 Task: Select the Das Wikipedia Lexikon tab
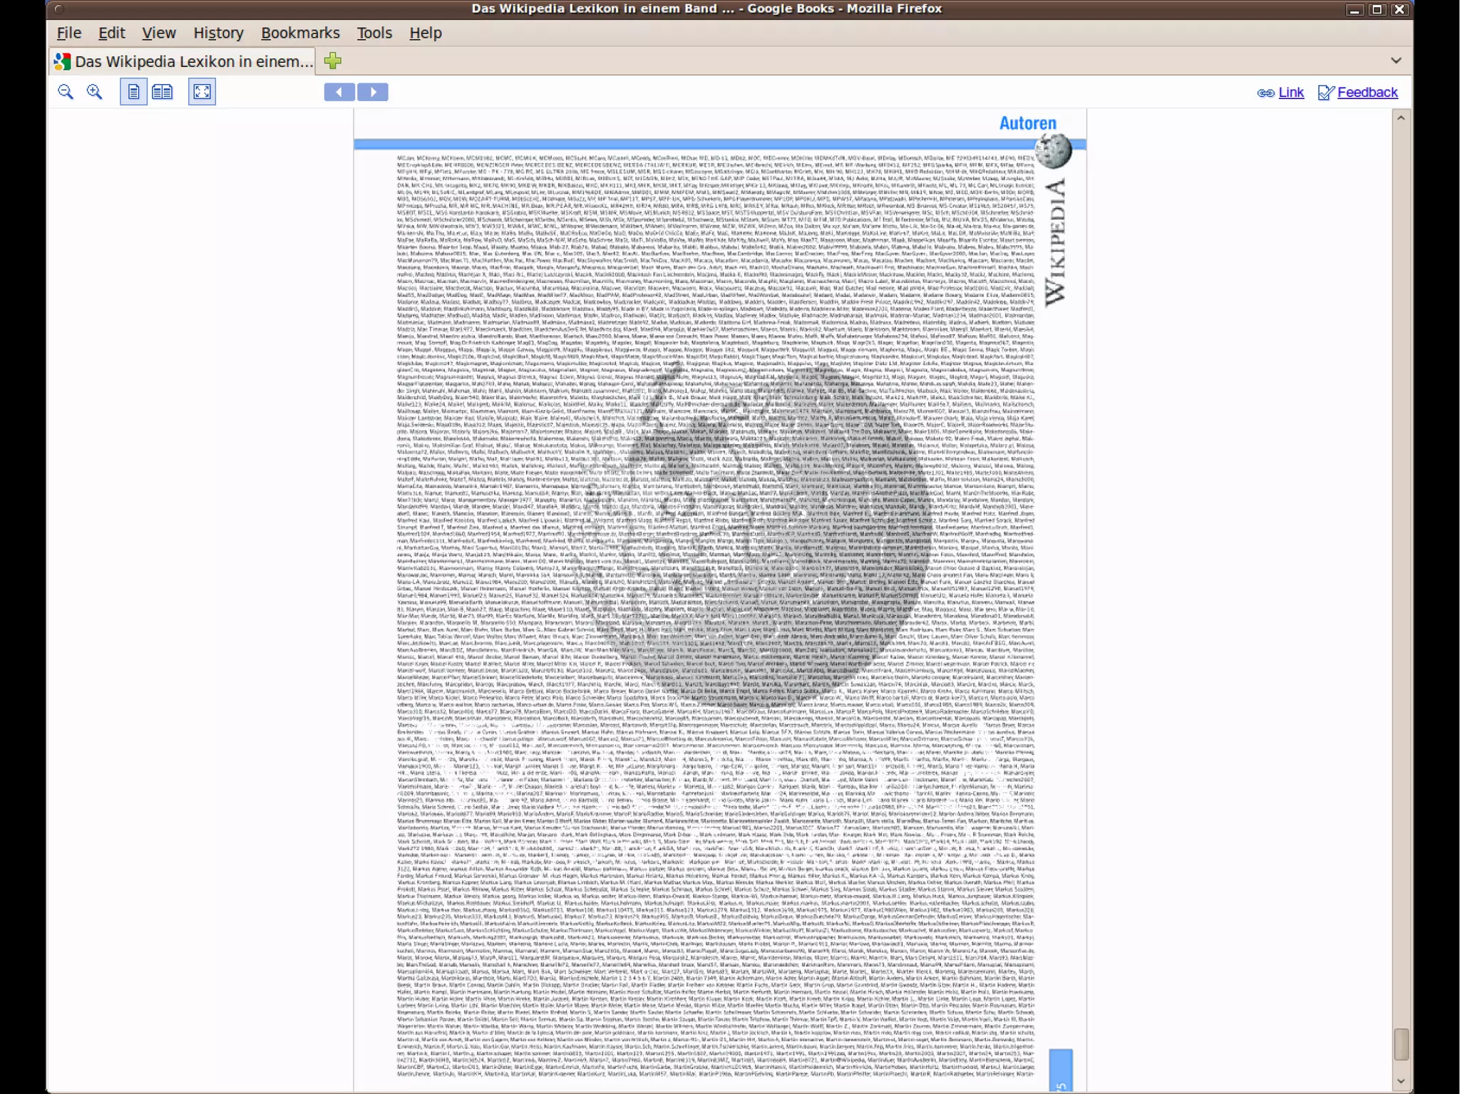pyautogui.click(x=184, y=61)
